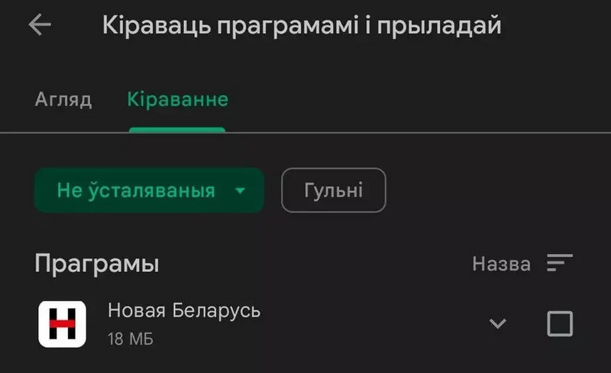Change sort order next to Назва

pos(559,263)
